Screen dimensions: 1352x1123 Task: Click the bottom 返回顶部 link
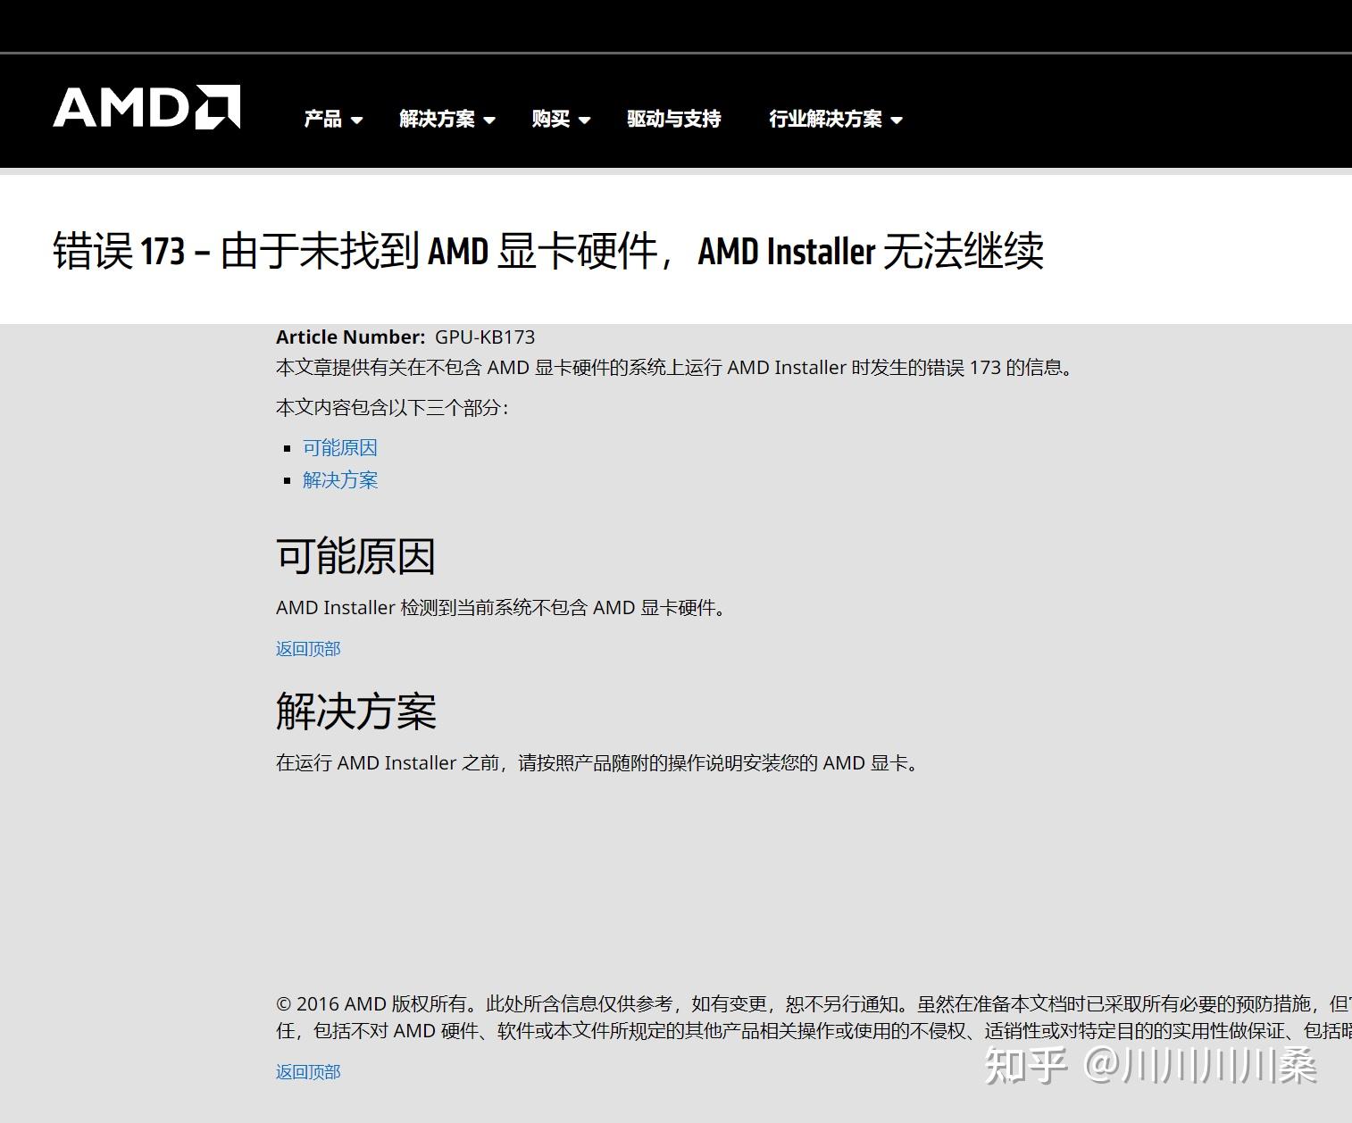click(307, 1070)
